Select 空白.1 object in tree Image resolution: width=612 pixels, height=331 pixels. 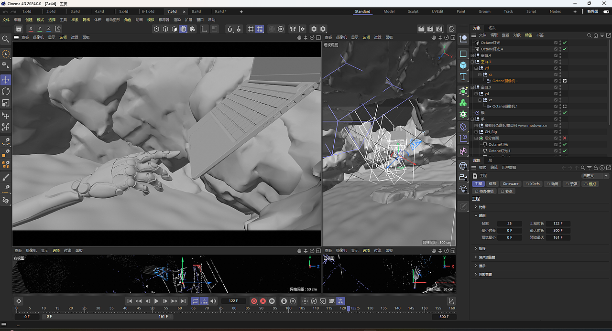486,62
